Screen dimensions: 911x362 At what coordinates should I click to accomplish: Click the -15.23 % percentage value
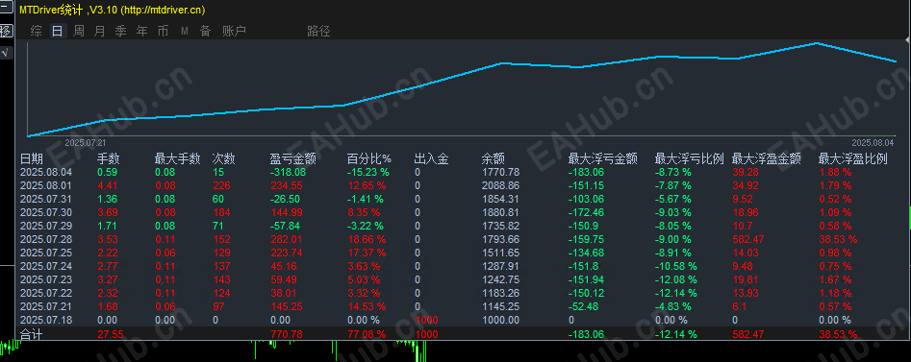click(x=368, y=172)
